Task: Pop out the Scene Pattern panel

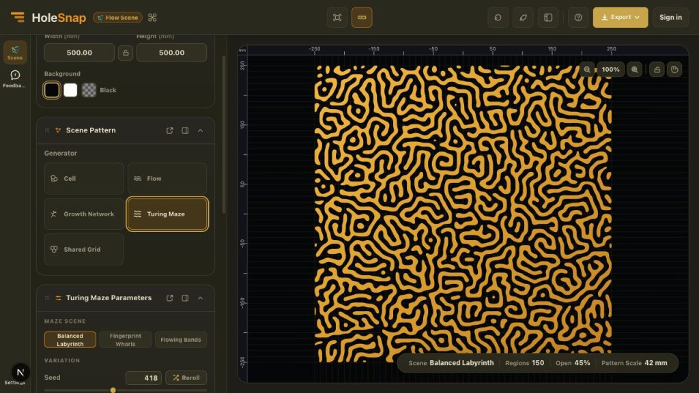Action: 170,130
